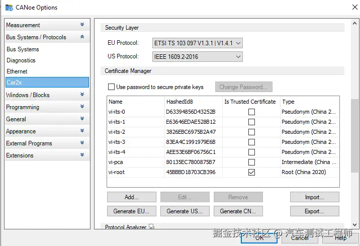Click the Generate US... button
This screenshot has width=360, height=246.
185,211
